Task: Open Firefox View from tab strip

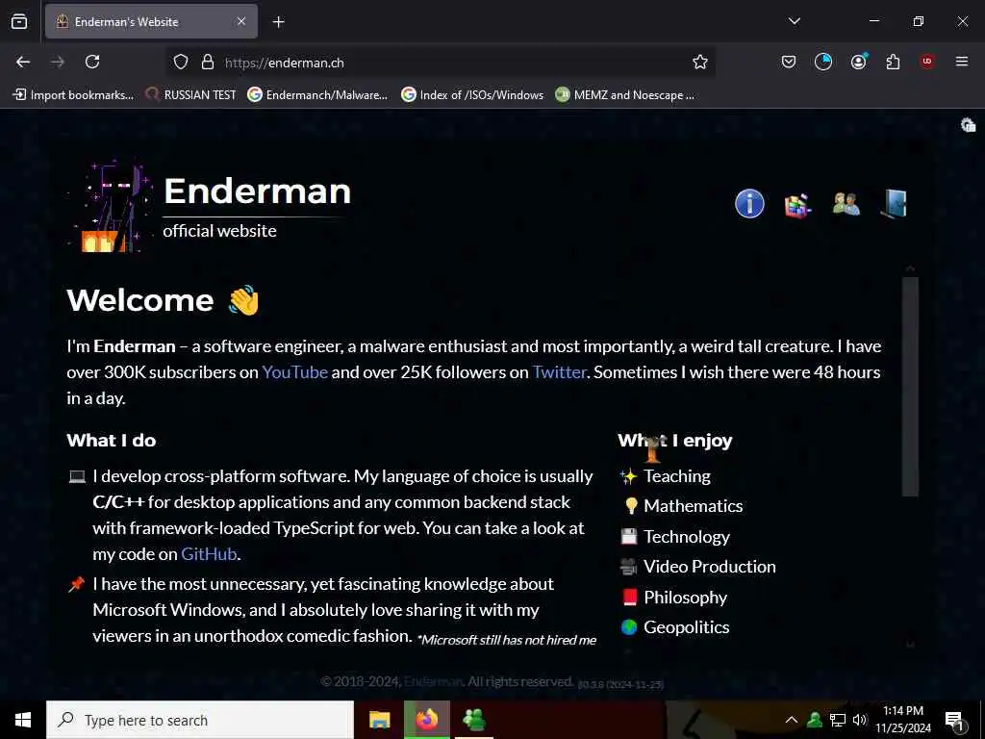Action: pyautogui.click(x=19, y=21)
